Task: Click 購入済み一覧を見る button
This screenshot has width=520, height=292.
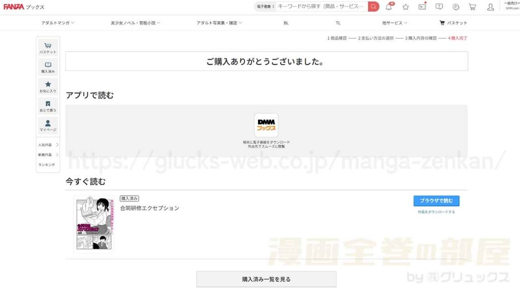Action: point(266,279)
